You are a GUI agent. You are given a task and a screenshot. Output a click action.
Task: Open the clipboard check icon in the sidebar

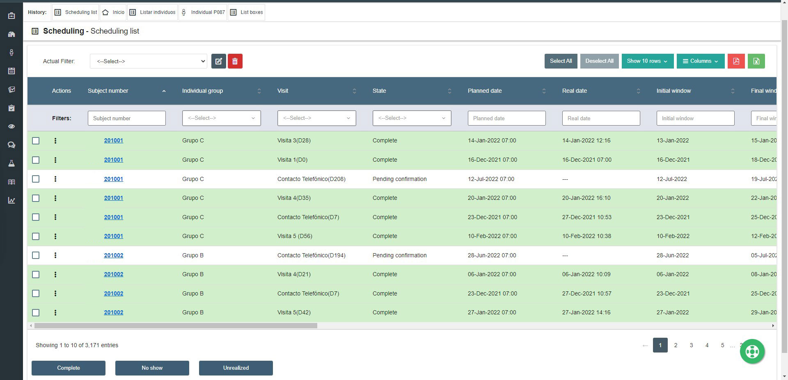coord(11,108)
